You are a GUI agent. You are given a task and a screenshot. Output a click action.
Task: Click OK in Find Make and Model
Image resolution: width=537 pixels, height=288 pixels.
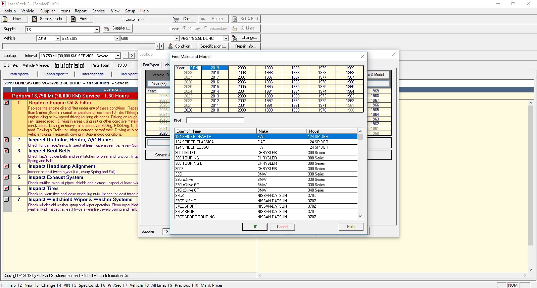[x=255, y=227]
